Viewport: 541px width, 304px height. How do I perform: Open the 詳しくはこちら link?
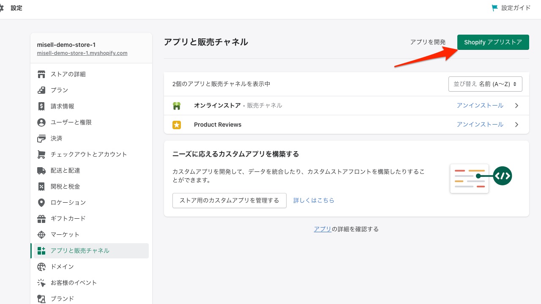314,201
